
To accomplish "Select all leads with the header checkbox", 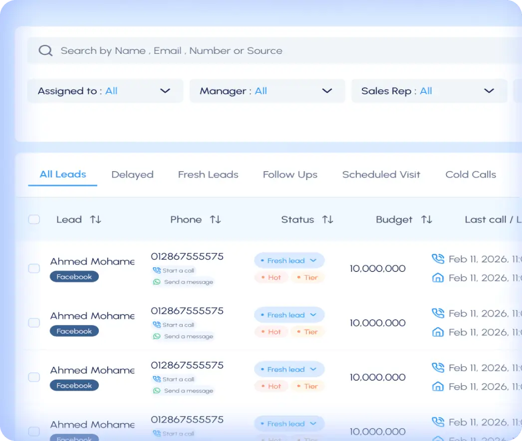I will tap(34, 219).
